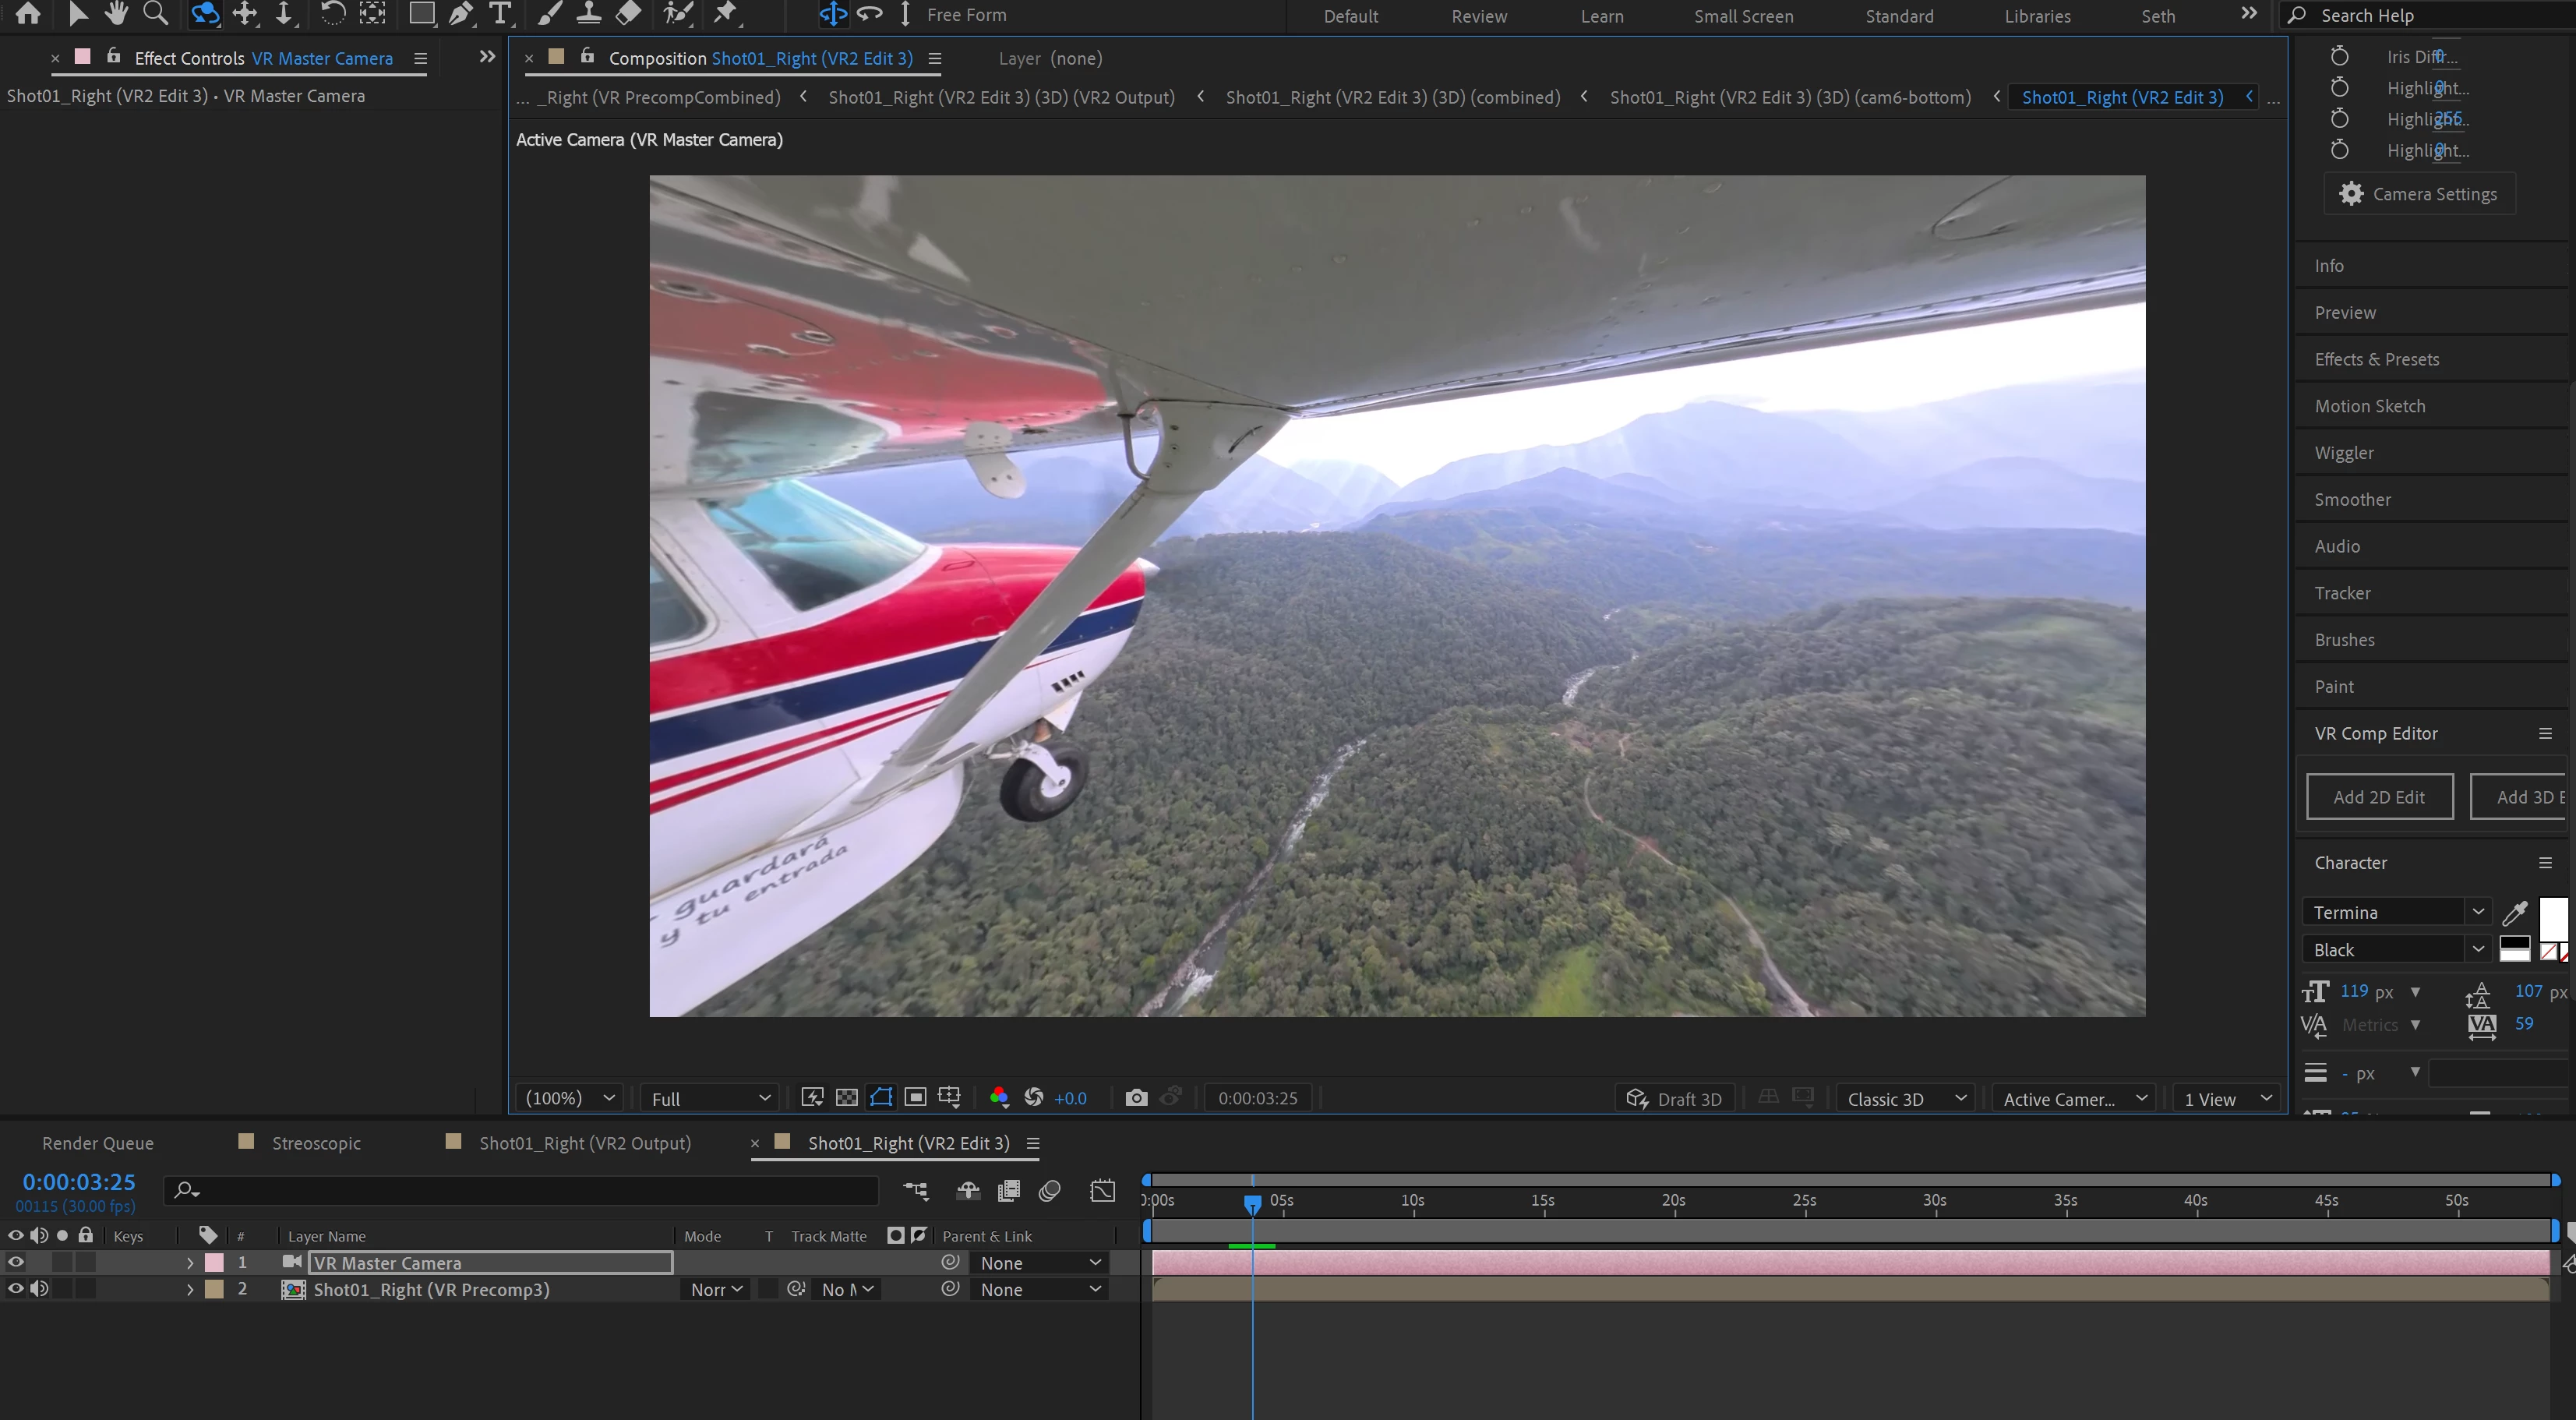
Task: Expand the VR Master Camera layer properties
Action: tap(190, 1263)
